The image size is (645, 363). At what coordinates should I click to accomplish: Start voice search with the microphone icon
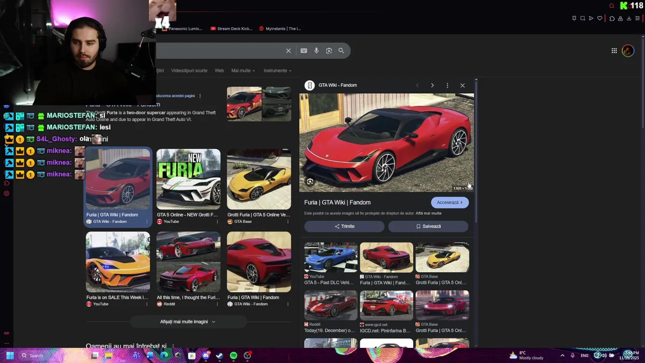click(x=316, y=50)
